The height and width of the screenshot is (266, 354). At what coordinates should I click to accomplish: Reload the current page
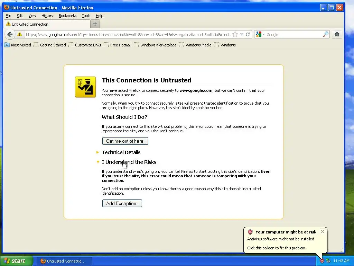click(x=248, y=34)
